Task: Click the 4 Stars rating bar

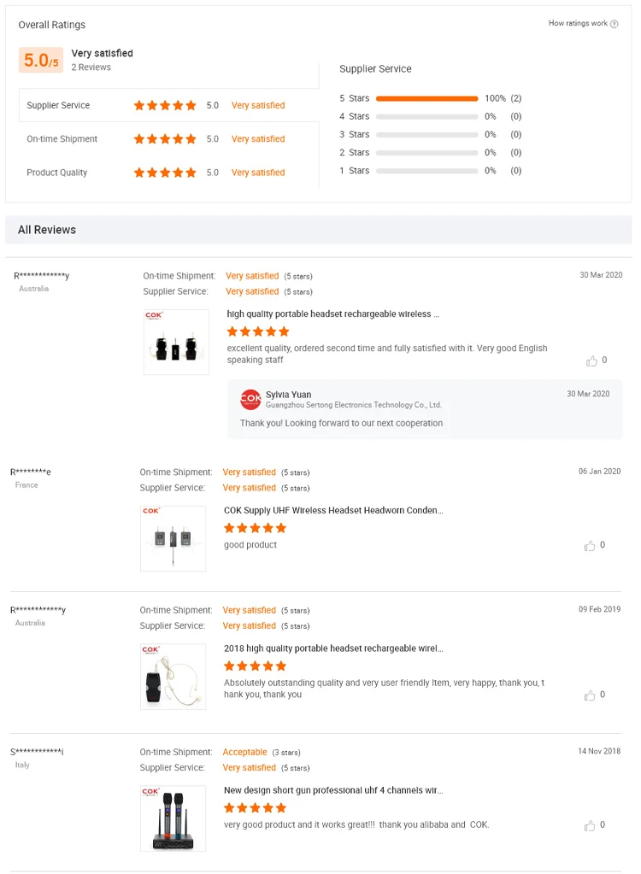Action: click(x=426, y=116)
